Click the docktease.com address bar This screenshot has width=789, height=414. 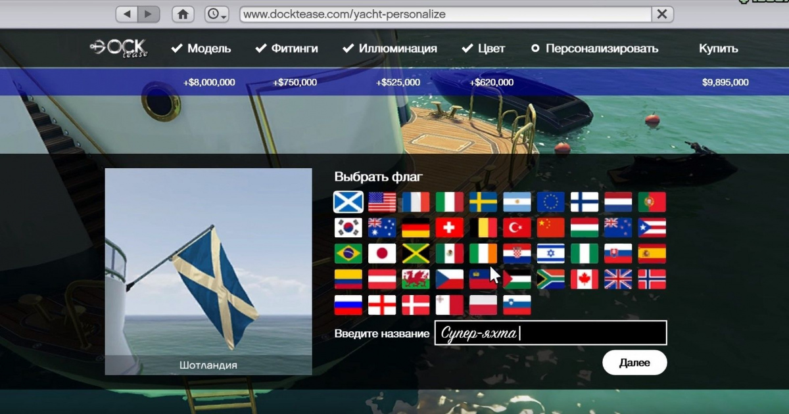(446, 14)
